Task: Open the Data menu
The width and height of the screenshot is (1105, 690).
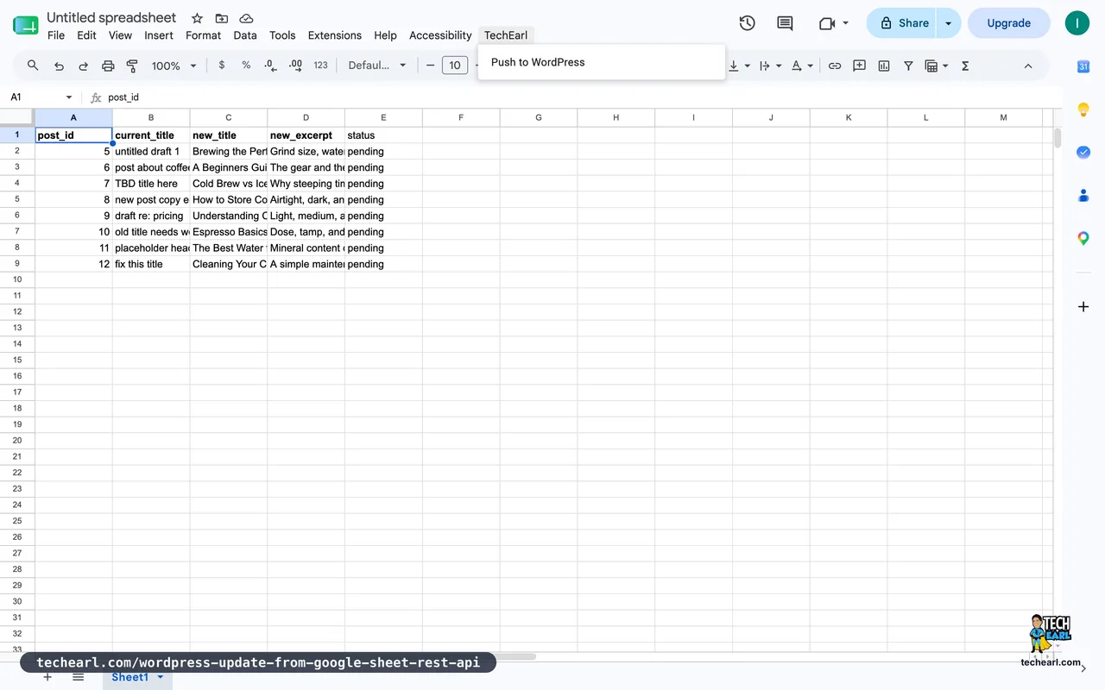Action: (x=245, y=35)
